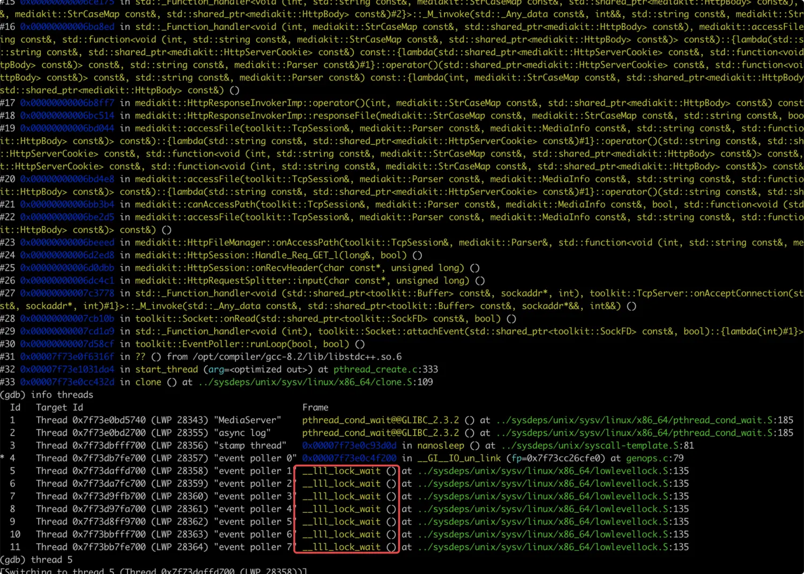The width and height of the screenshot is (804, 574).
Task: Click 'LWP 28362' in the thread 9 row
Action: [181, 521]
